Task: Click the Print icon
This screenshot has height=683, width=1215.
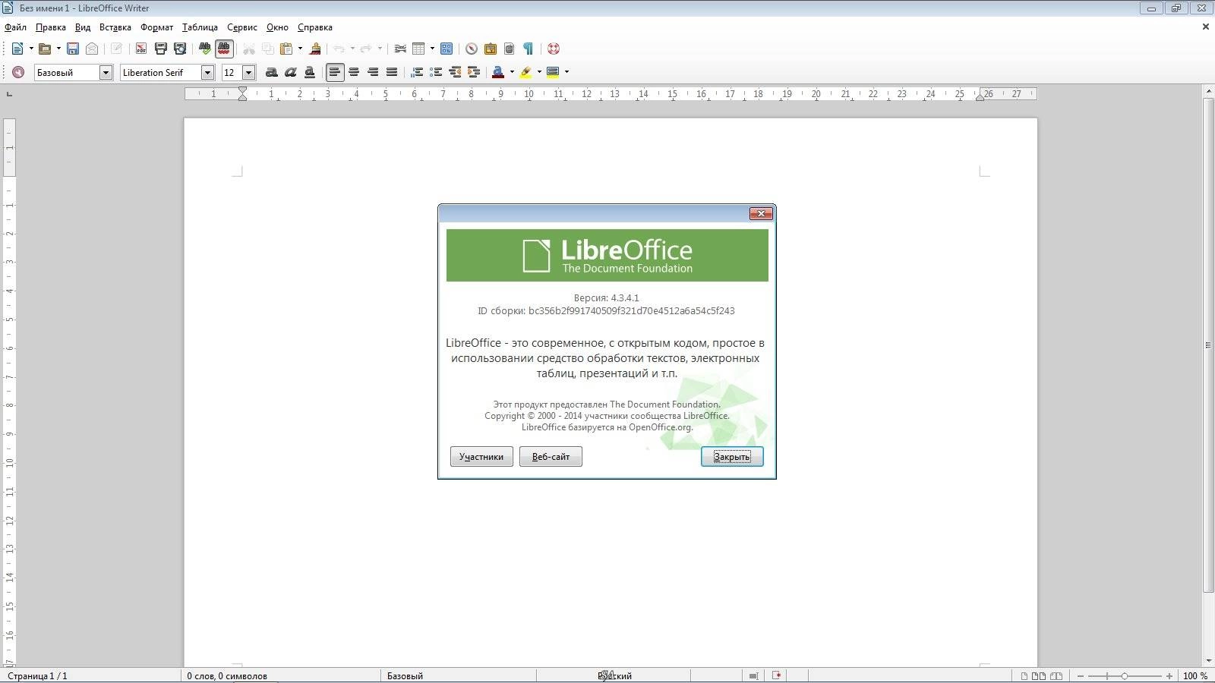Action: pyautogui.click(x=160, y=49)
